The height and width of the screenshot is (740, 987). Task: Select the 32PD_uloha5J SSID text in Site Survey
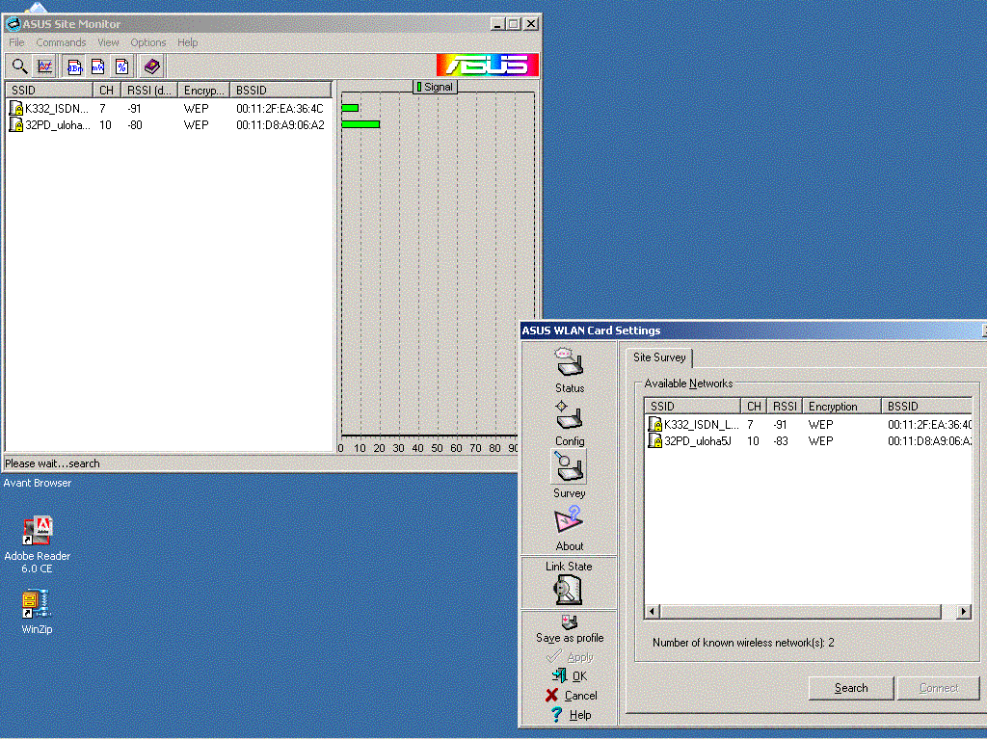(698, 440)
